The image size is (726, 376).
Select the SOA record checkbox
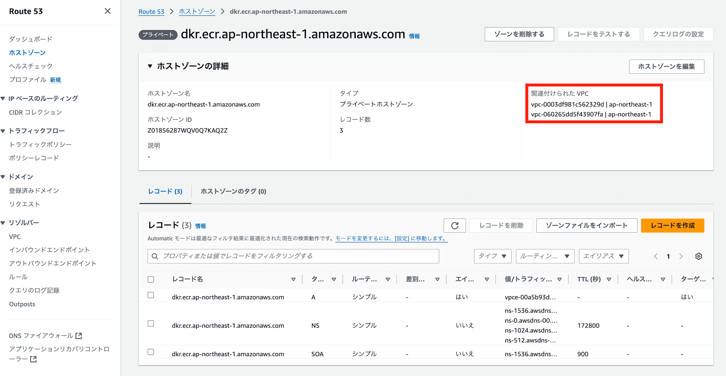pos(151,352)
